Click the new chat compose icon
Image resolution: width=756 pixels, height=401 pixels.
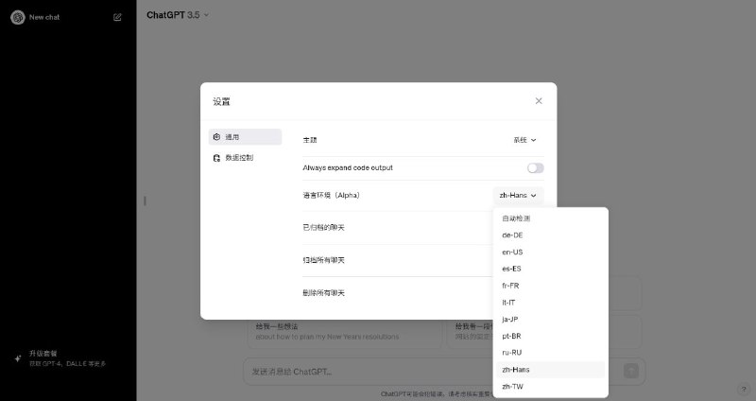click(117, 17)
